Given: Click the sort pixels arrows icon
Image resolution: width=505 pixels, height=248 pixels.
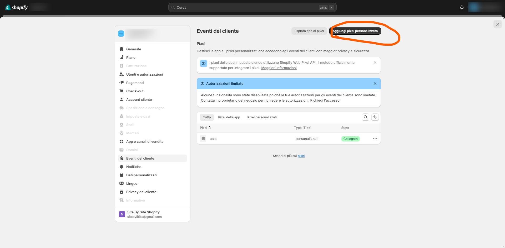Looking at the screenshot, I should [x=375, y=117].
